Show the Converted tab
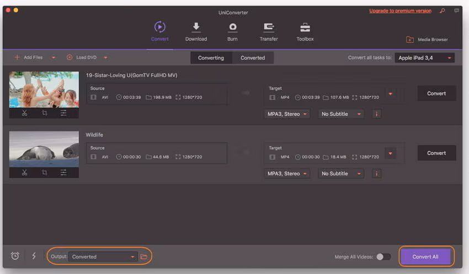 [253, 58]
